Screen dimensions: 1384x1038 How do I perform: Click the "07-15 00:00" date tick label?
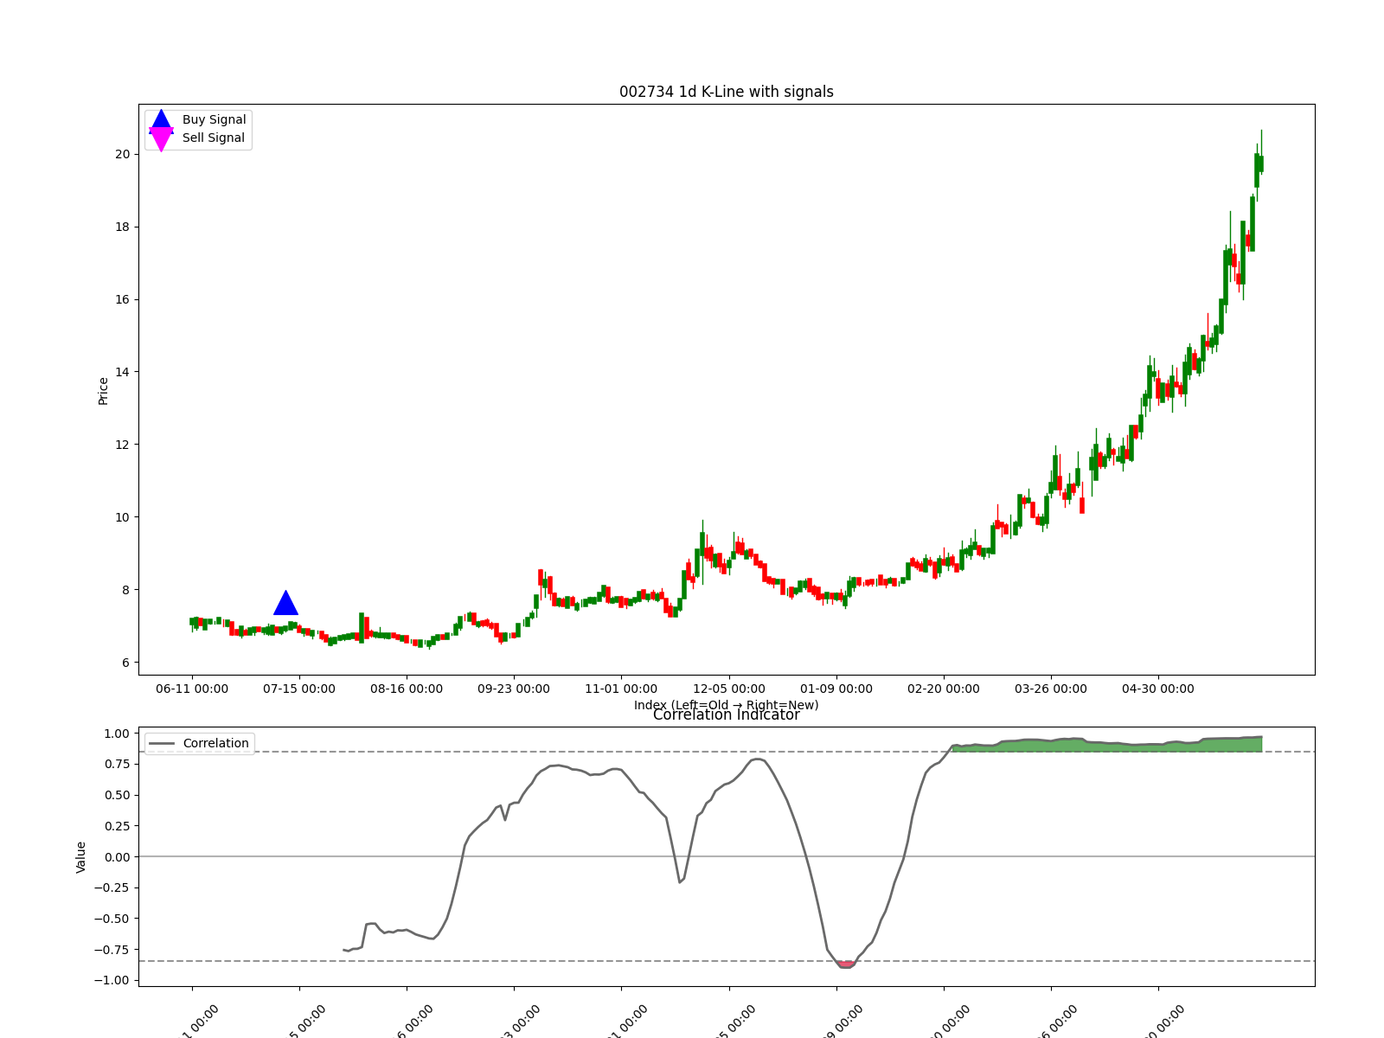(x=299, y=689)
